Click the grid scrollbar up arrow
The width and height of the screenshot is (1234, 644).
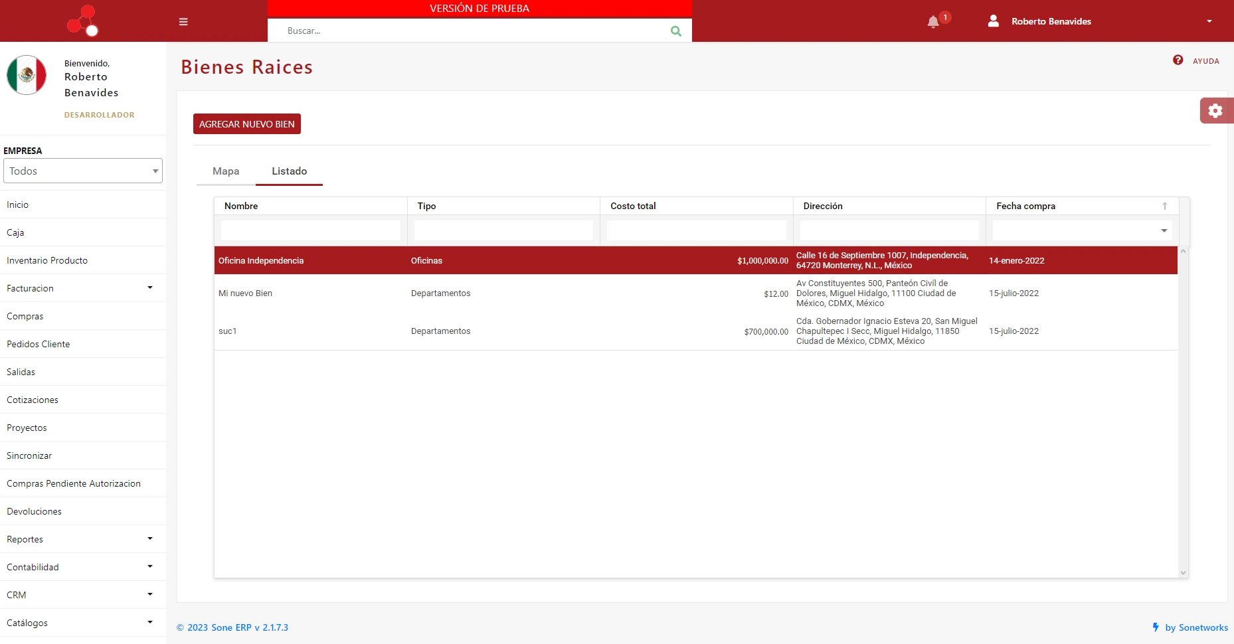1183,252
